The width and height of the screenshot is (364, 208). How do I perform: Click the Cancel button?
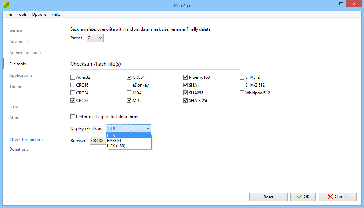pyautogui.click(x=338, y=197)
